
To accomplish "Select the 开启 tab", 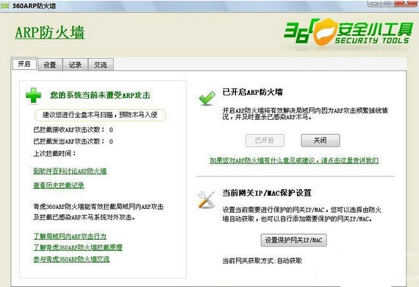I will coord(24,64).
